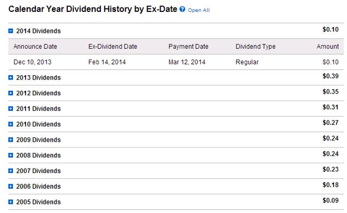Click the Payment Date column header
This screenshot has width=347, height=213.
click(188, 46)
